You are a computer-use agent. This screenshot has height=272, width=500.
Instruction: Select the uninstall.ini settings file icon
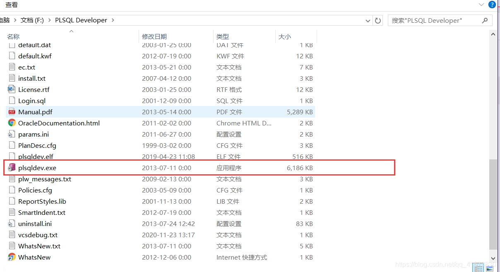coord(12,224)
